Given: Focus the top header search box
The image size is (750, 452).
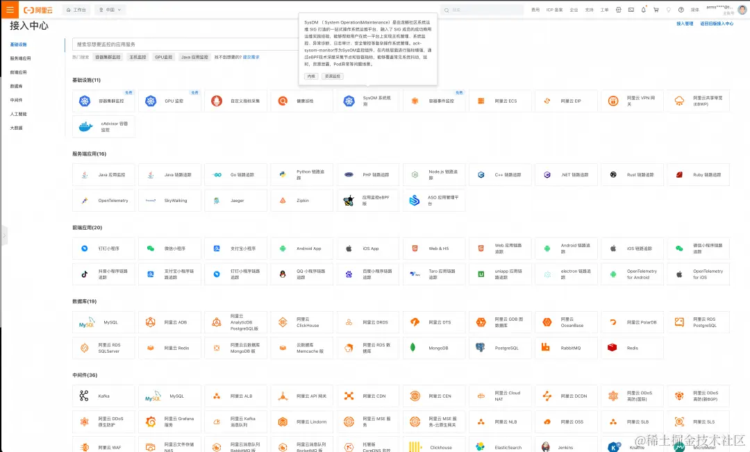Looking at the screenshot, I should (x=482, y=10).
